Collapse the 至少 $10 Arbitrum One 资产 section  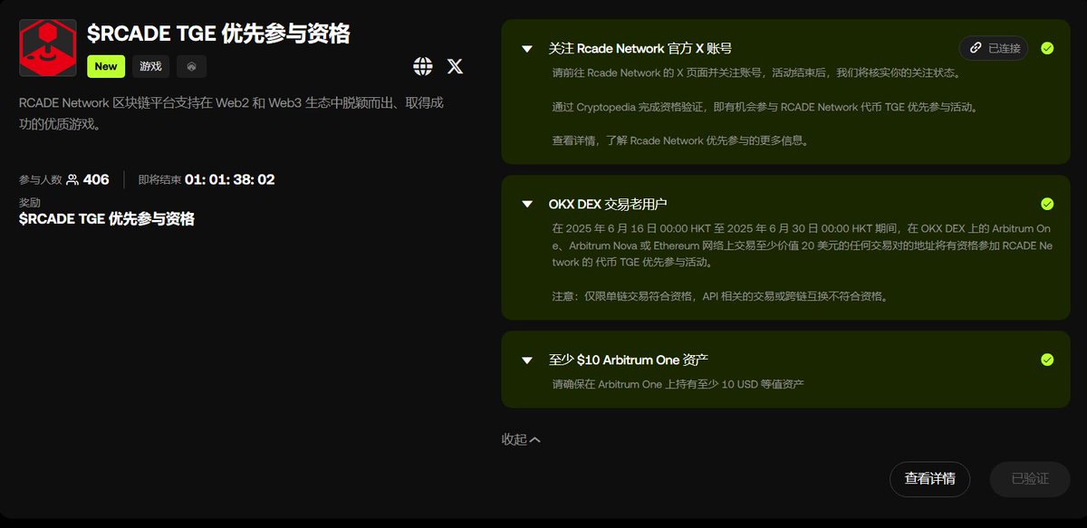pos(527,360)
